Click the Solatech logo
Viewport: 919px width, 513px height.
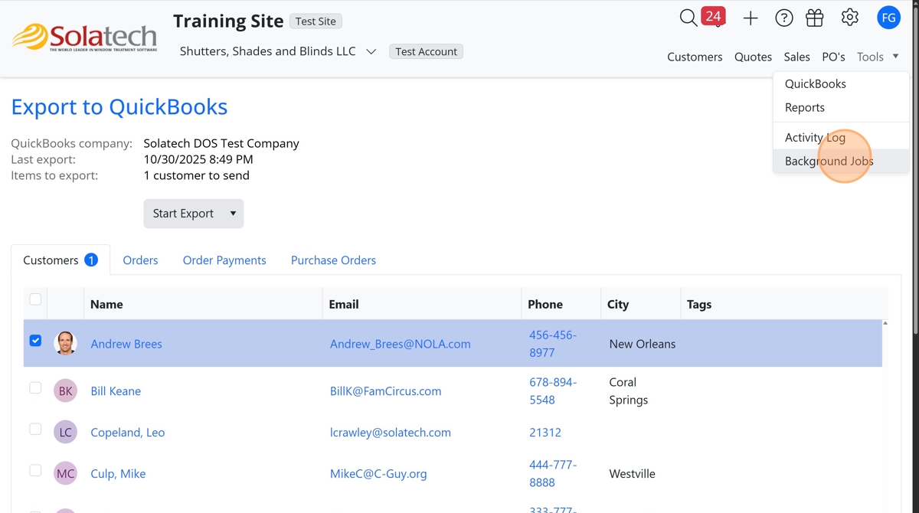coord(84,38)
